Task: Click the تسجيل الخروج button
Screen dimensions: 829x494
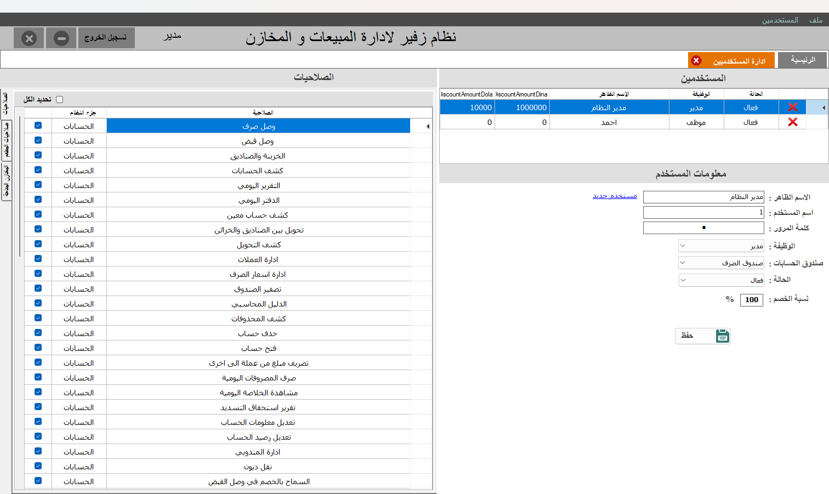Action: coord(106,38)
